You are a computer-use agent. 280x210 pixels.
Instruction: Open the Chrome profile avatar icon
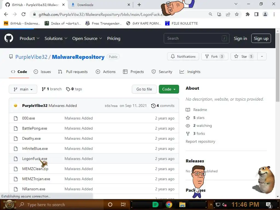coord(265,14)
